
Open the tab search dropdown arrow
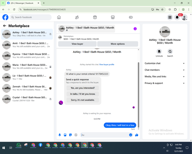pyautogui.click(x=3, y=3)
